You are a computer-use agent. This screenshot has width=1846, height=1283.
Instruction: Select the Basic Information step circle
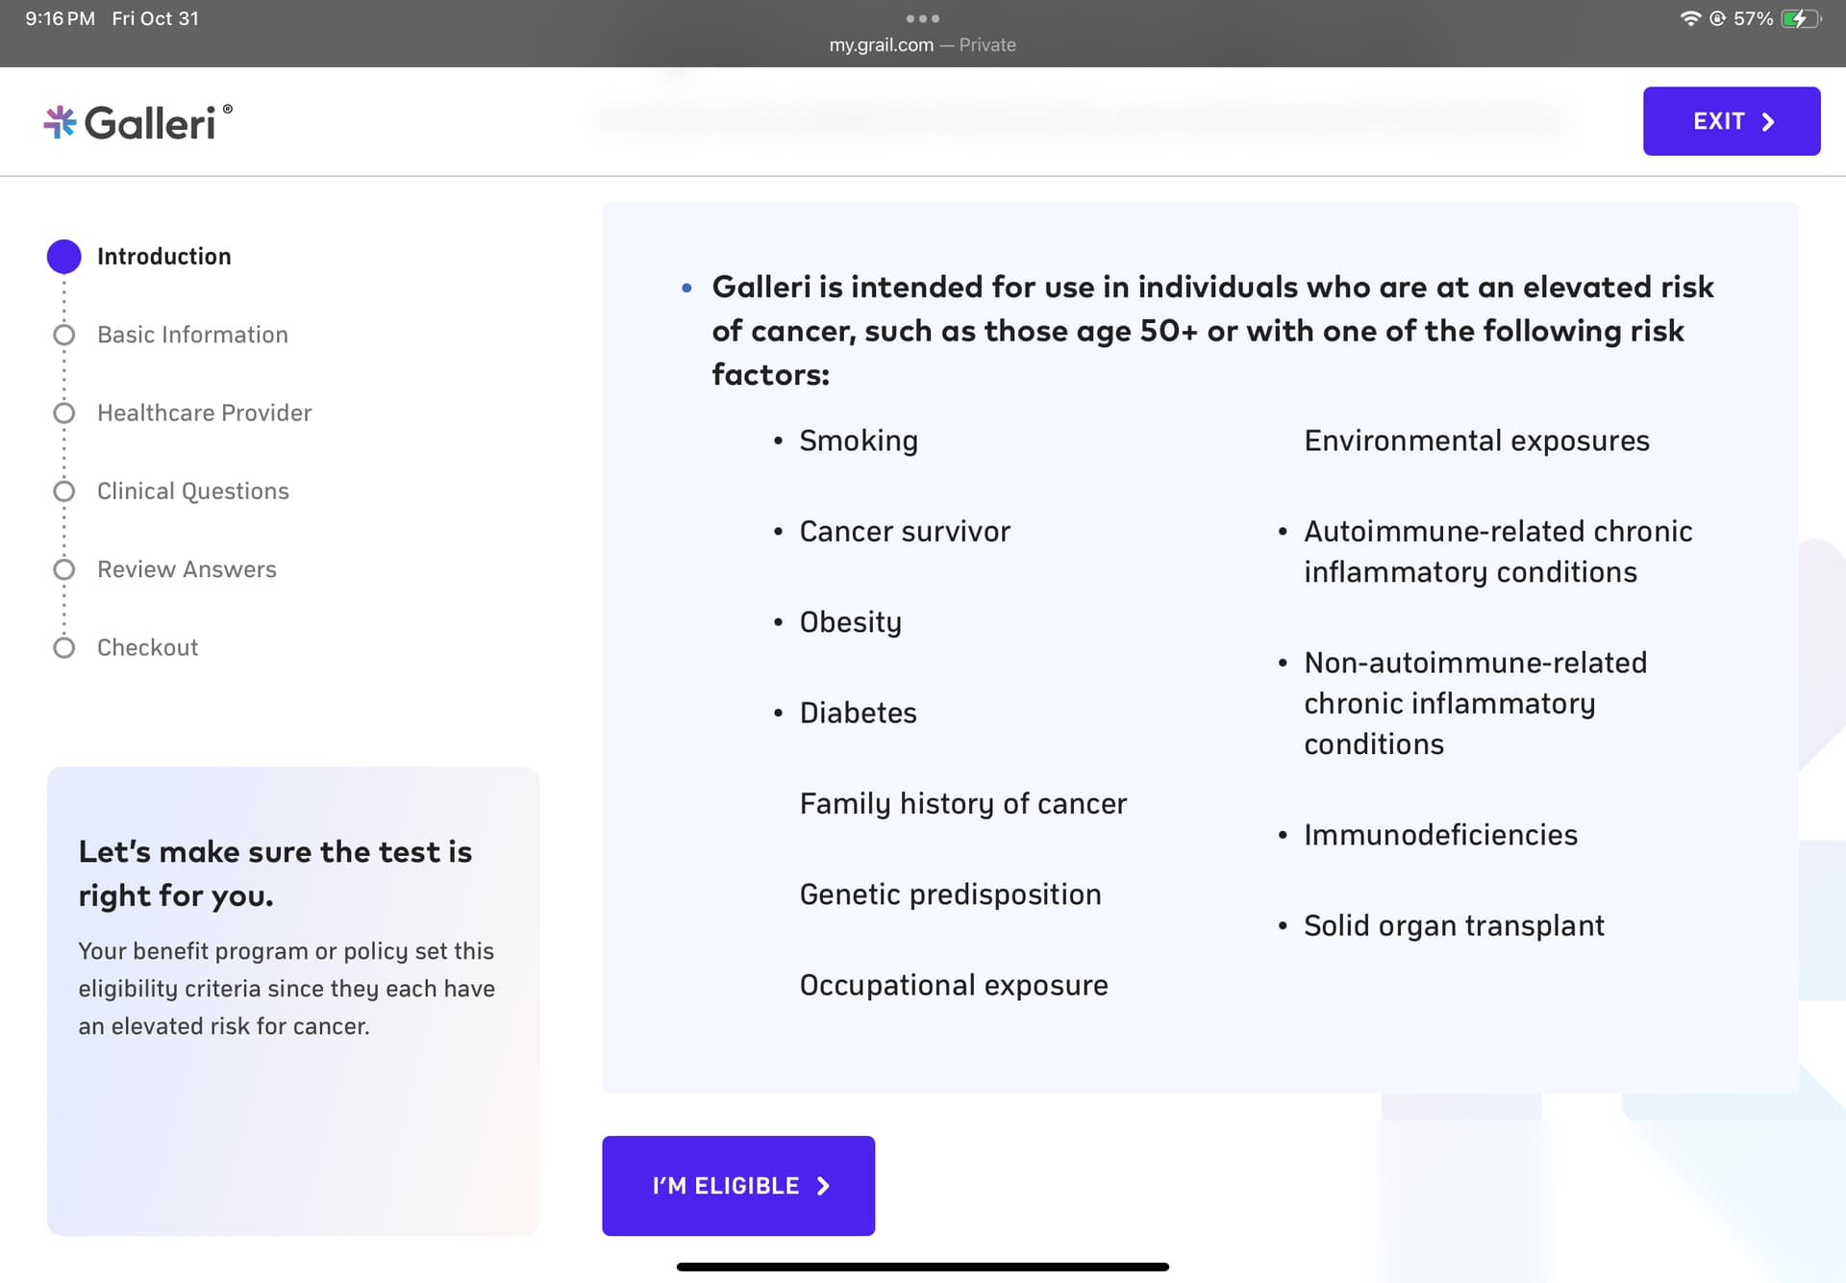tap(64, 335)
